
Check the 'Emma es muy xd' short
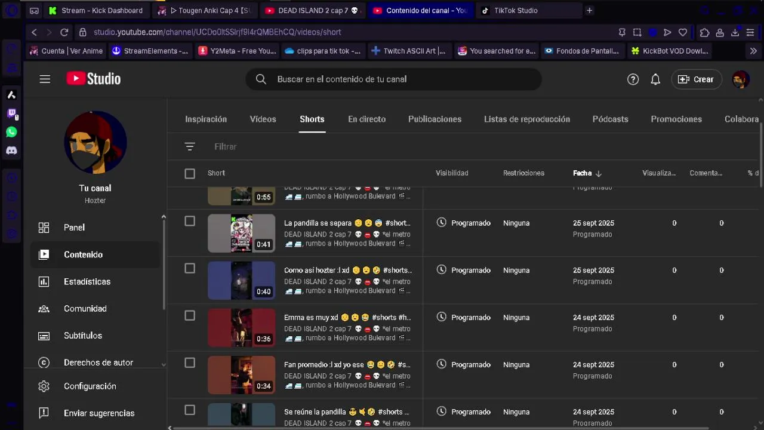(x=190, y=315)
